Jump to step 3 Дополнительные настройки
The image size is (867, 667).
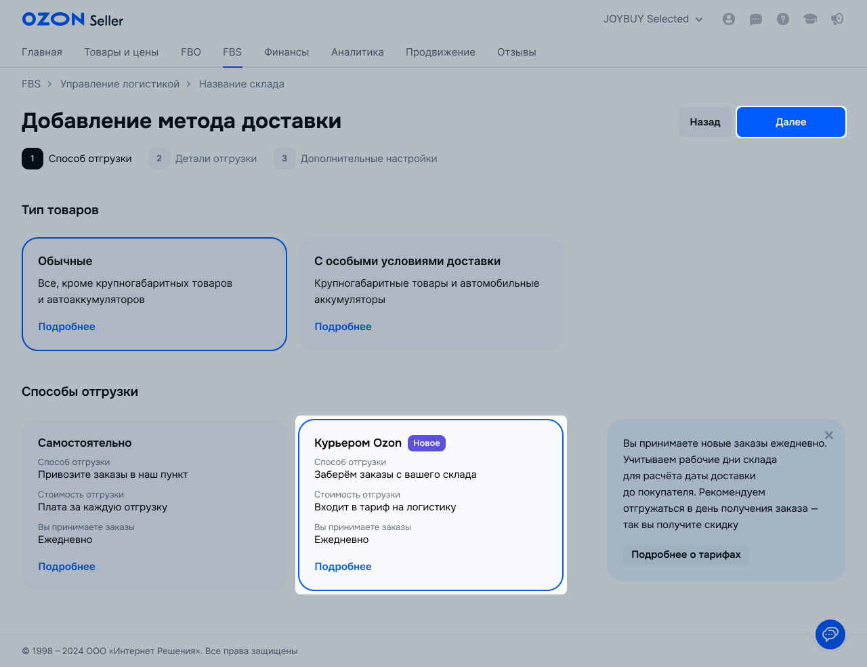coord(356,159)
